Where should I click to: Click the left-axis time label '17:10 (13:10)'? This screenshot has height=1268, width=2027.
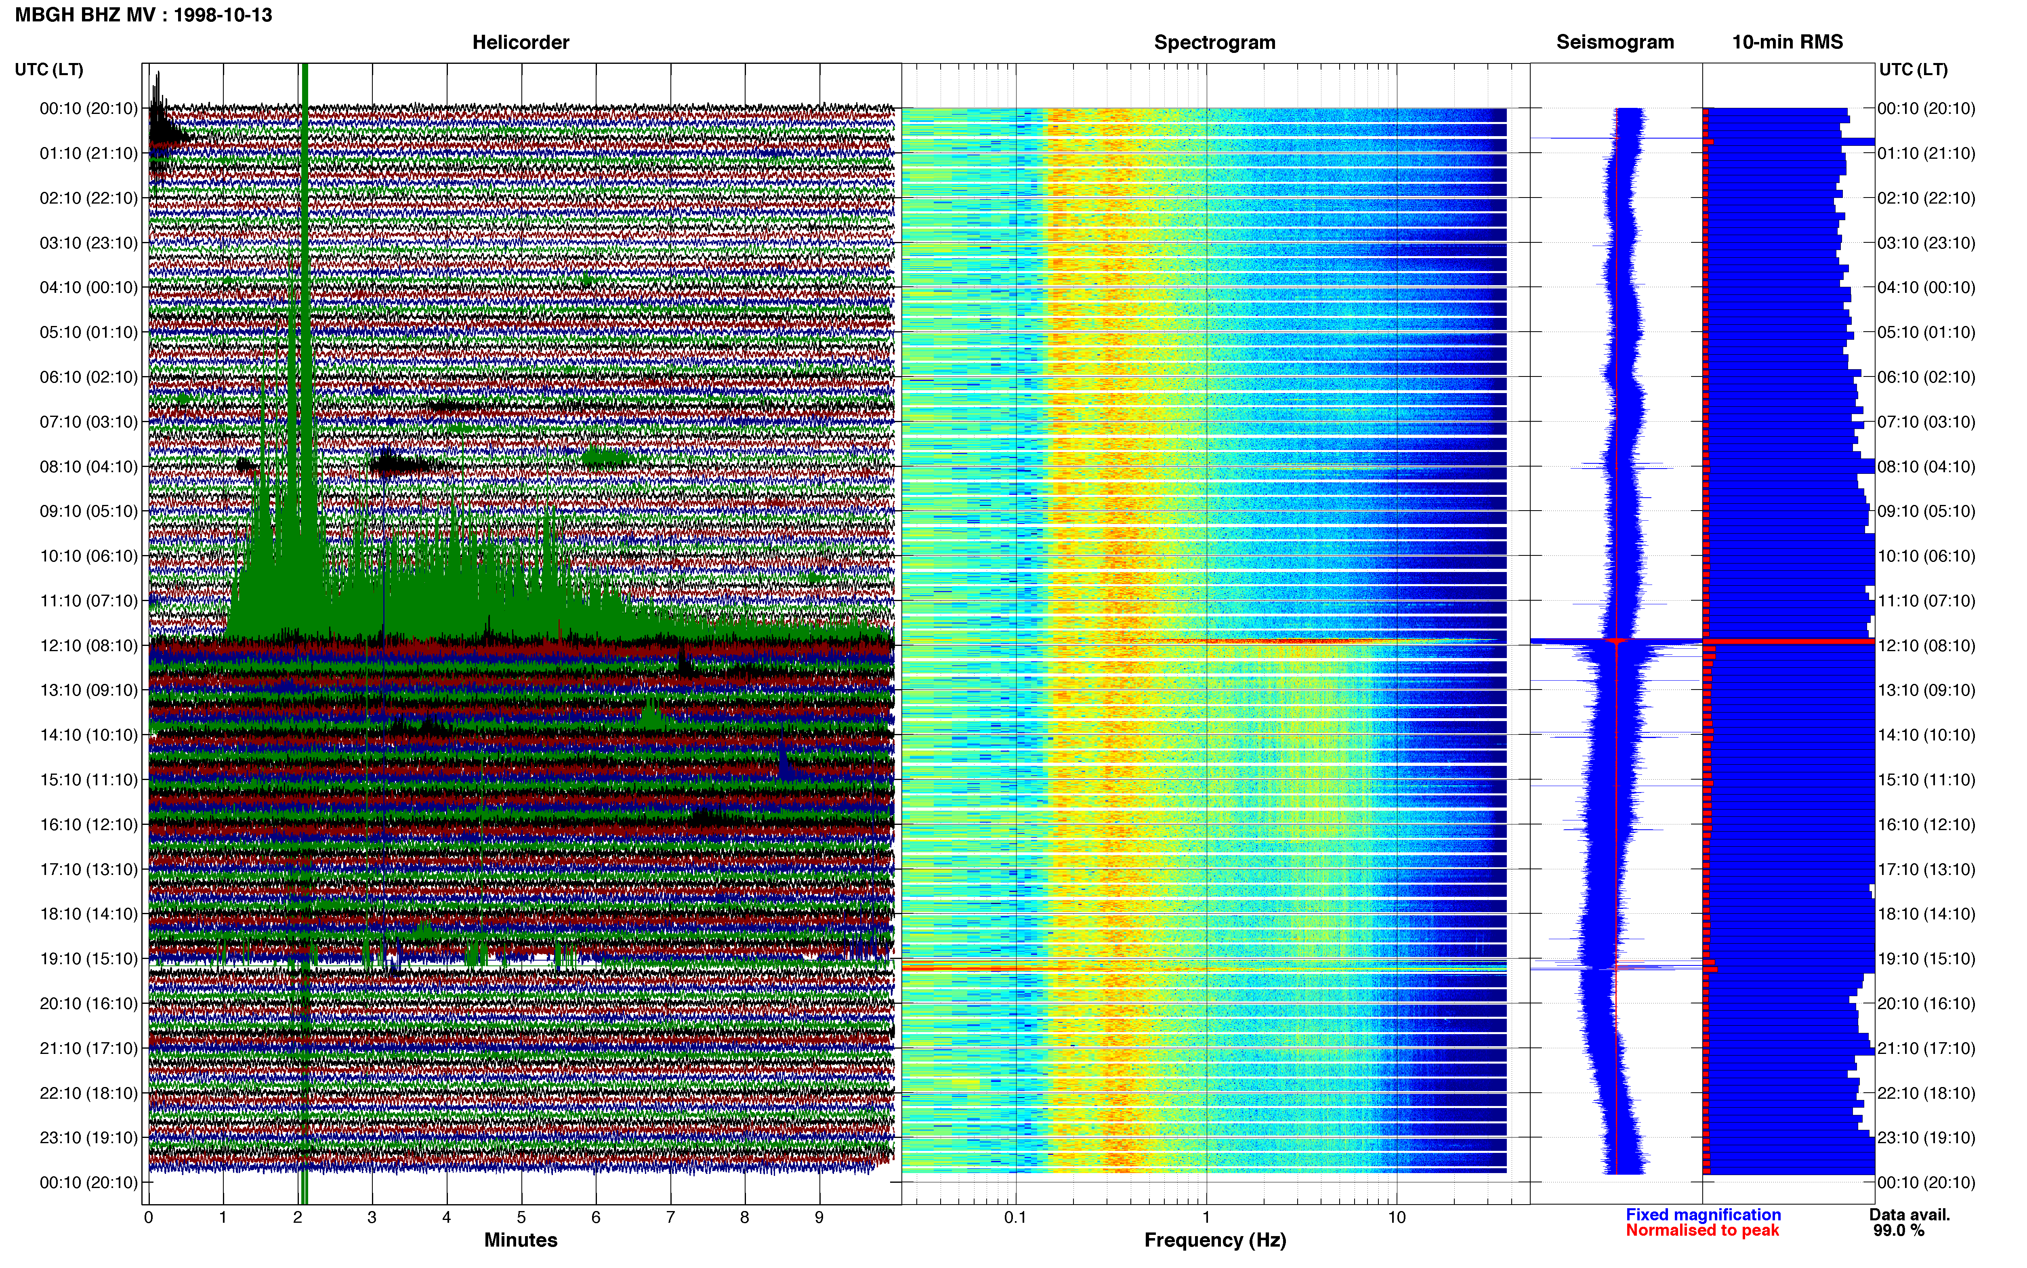pos(89,870)
